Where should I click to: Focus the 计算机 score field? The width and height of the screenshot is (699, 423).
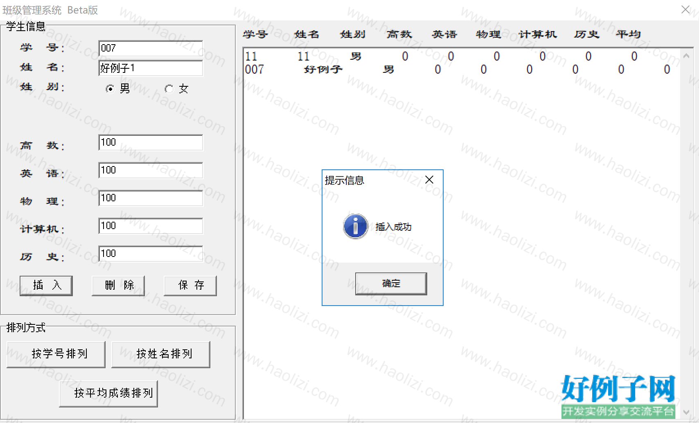click(151, 226)
